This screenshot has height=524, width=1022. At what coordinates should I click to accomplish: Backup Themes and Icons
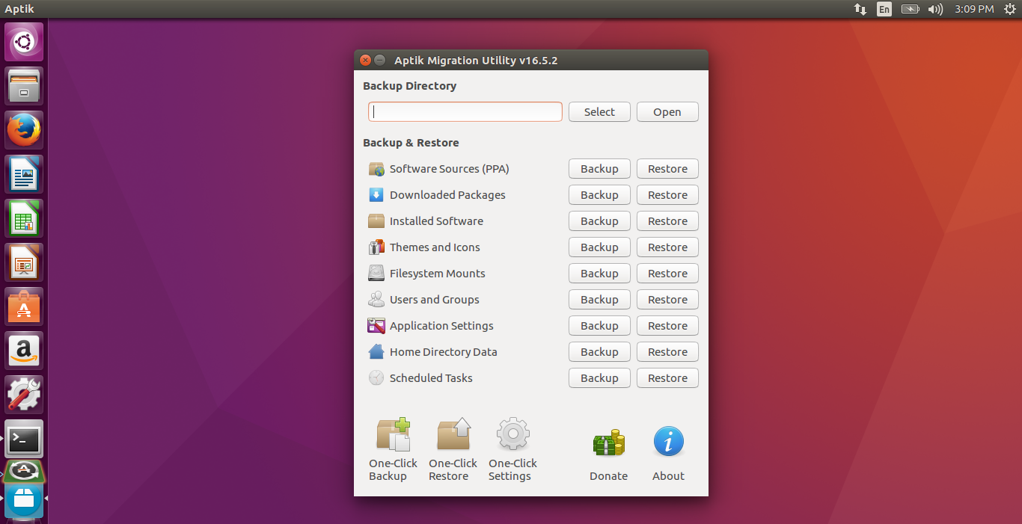click(x=599, y=247)
